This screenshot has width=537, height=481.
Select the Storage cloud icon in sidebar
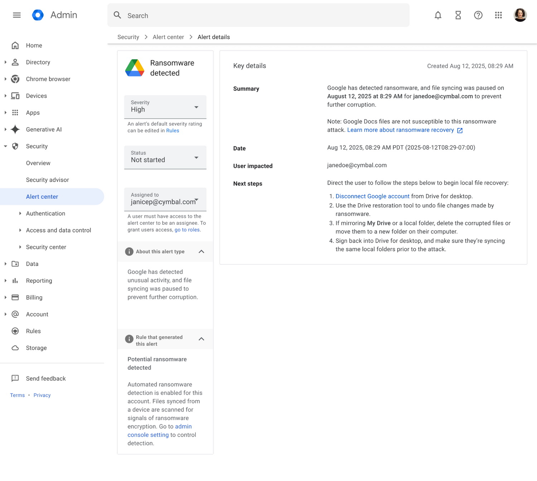click(15, 348)
